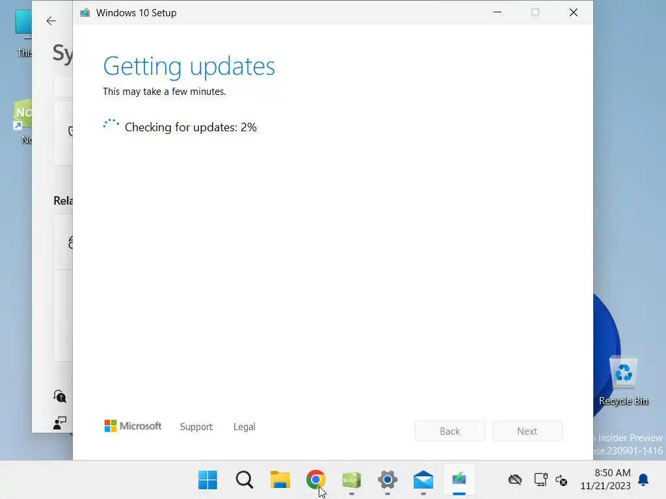Click the muted volume tray icon
This screenshot has height=499, width=666.
tap(561, 480)
